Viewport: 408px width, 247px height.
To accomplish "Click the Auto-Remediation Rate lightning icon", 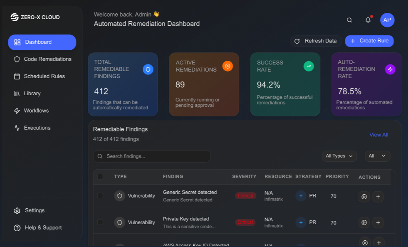I will (x=390, y=69).
